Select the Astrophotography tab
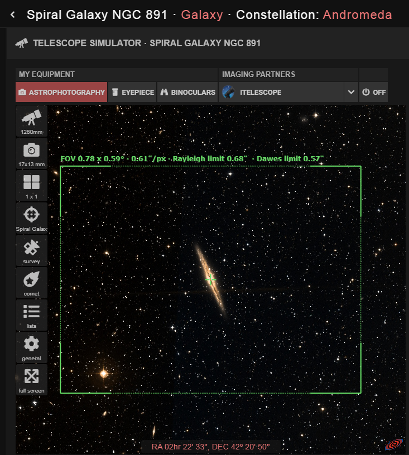This screenshot has width=409, height=455. pyautogui.click(x=61, y=92)
